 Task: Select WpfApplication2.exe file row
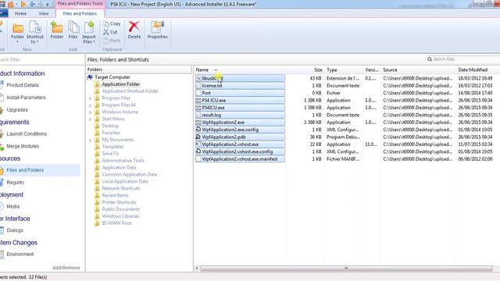pos(240,123)
